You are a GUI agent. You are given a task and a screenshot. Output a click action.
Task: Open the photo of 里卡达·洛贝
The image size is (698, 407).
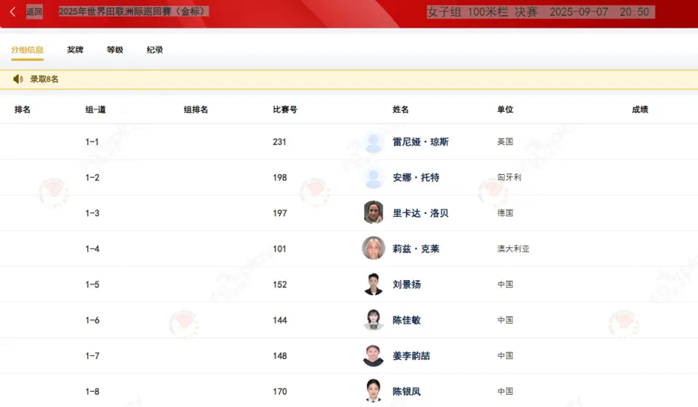pyautogui.click(x=374, y=213)
